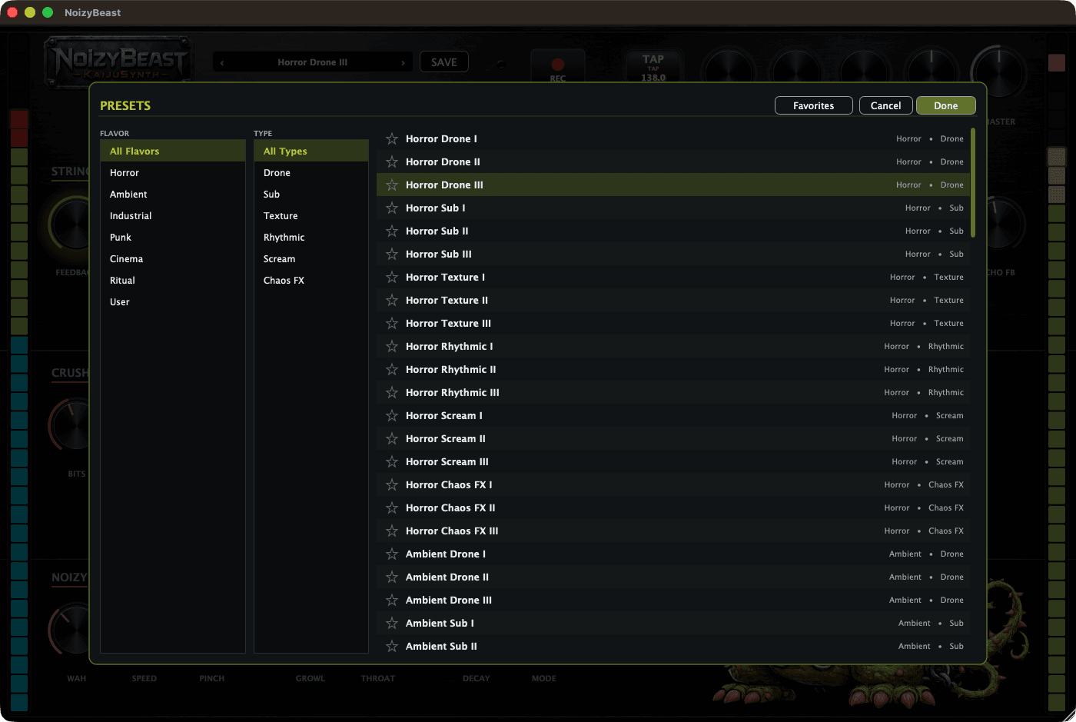Click the Horror Drone III preset display
The image size is (1076, 722).
pos(312,62)
